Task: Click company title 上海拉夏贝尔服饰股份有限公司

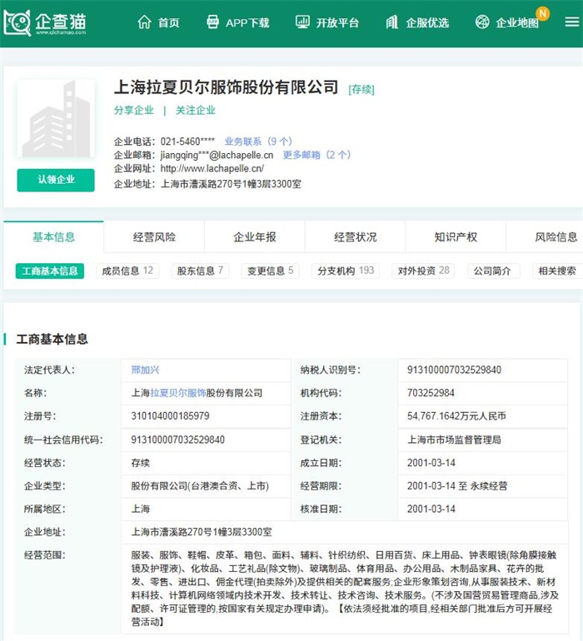Action: [x=227, y=87]
